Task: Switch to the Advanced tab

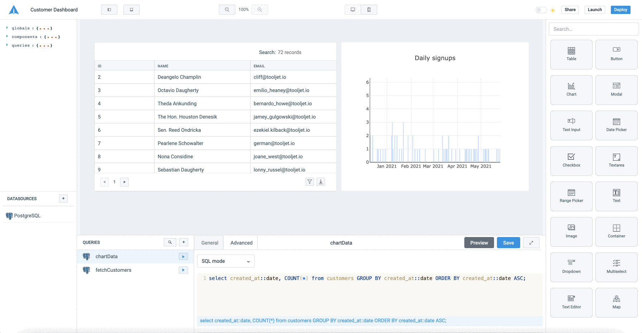Action: [x=241, y=243]
